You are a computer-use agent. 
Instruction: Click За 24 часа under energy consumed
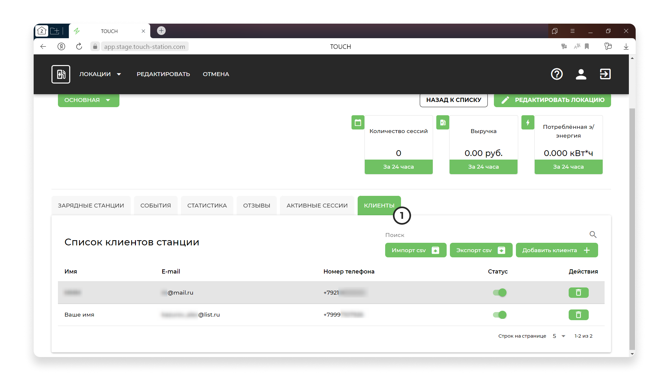point(568,167)
